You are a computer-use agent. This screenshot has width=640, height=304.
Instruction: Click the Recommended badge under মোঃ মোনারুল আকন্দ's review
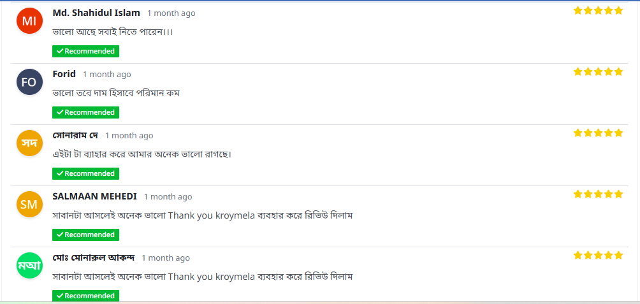[85, 296]
